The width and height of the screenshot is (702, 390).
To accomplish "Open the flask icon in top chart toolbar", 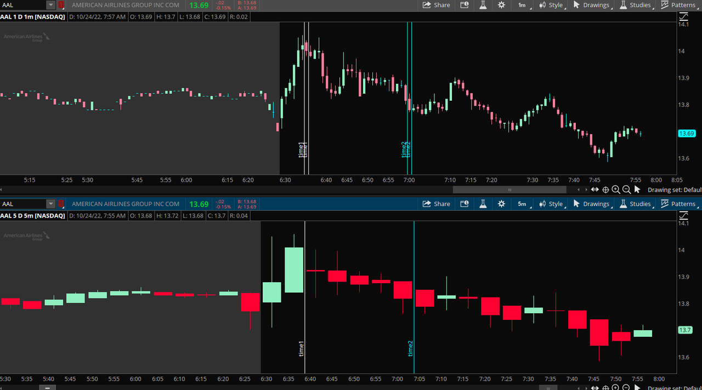I will [x=483, y=5].
